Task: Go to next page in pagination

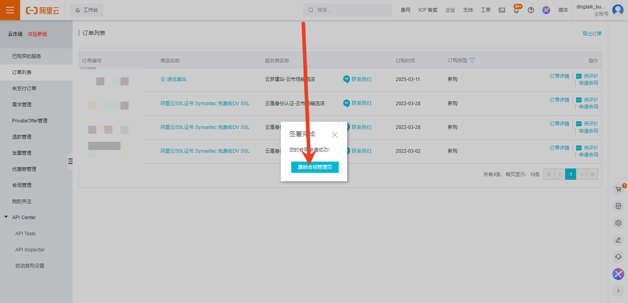Action: click(582, 174)
